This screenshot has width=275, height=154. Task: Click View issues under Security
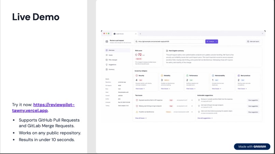140,89
